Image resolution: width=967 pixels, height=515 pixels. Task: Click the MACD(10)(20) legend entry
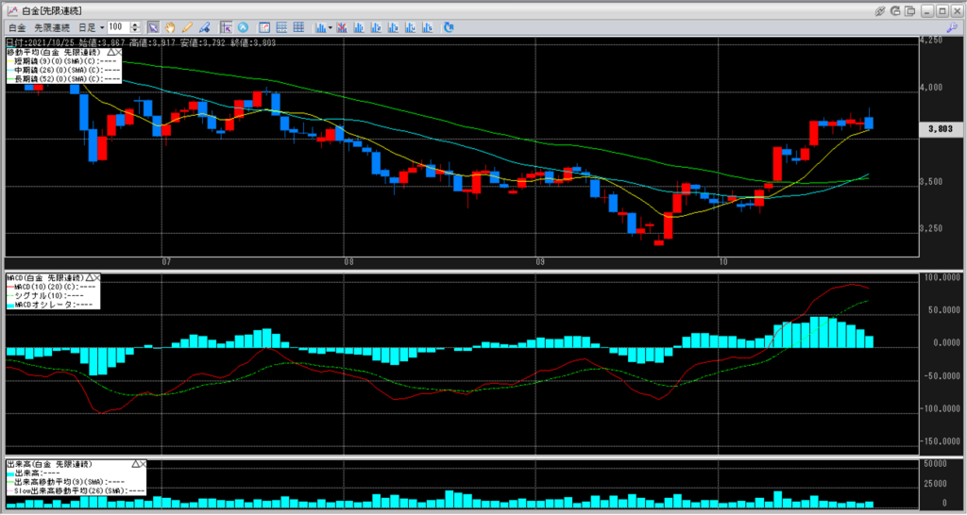53,287
